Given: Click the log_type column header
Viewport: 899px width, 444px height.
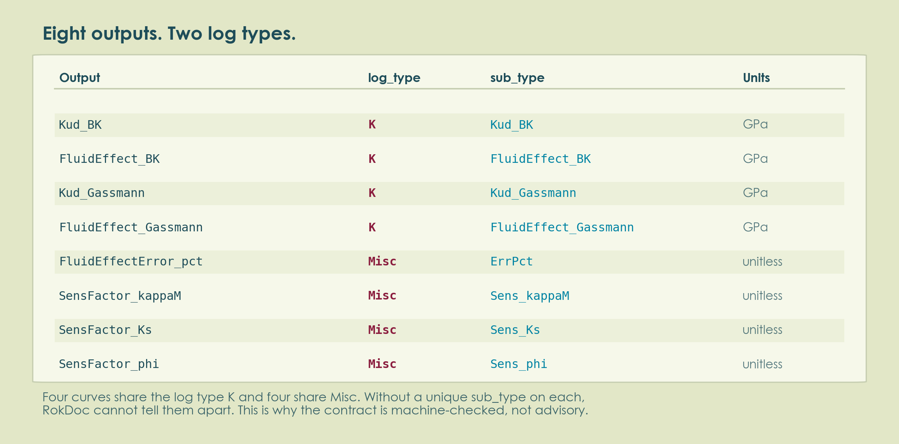Looking at the screenshot, I should (394, 78).
